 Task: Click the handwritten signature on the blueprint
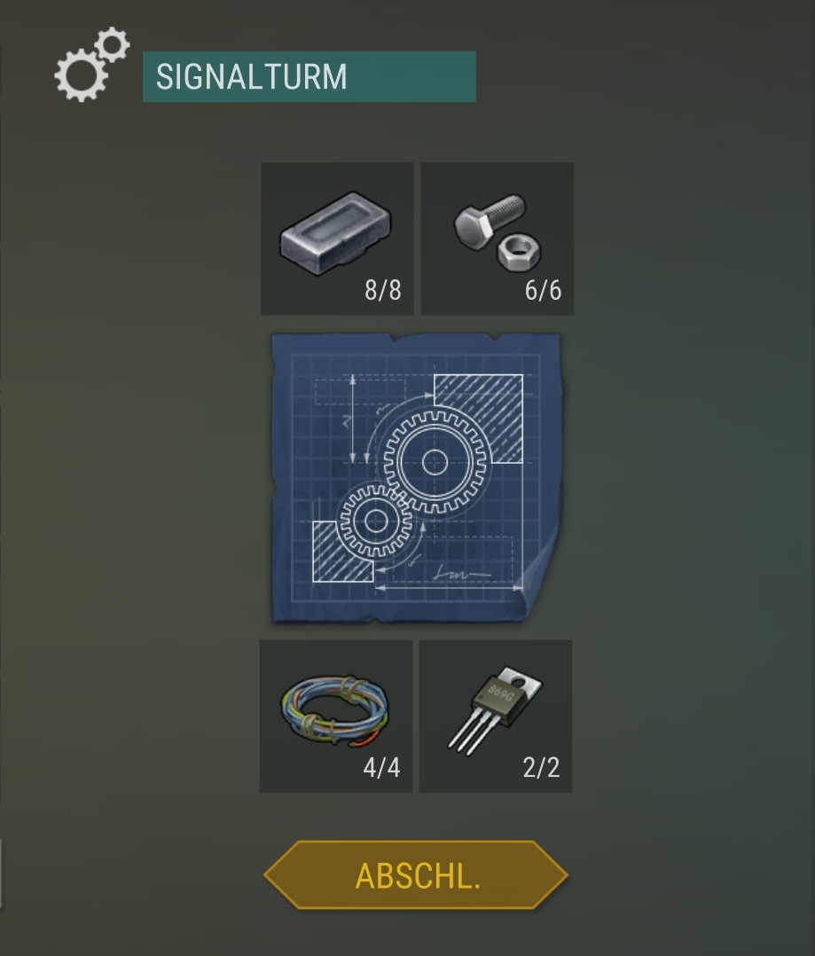(x=460, y=573)
